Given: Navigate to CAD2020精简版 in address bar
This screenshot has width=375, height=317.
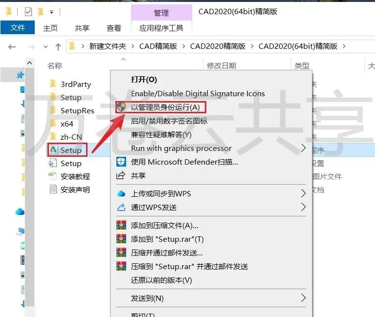Looking at the screenshot, I should 218,46.
